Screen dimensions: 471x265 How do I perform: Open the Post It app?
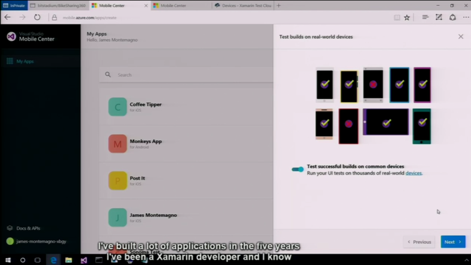186,180
